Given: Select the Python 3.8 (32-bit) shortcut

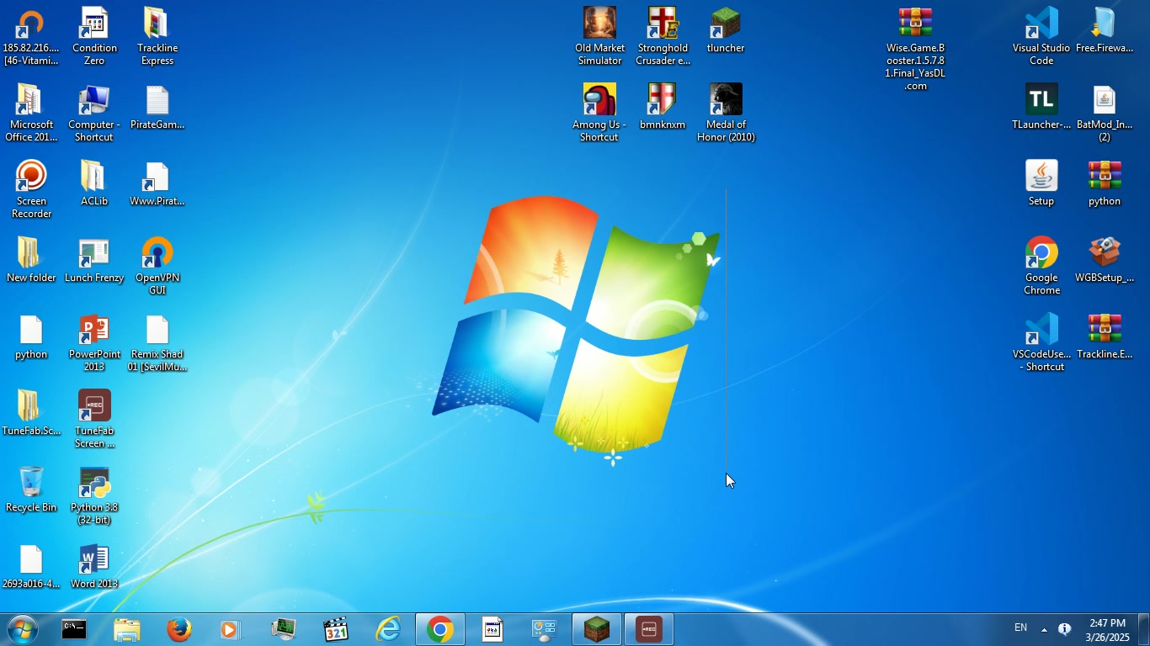Looking at the screenshot, I should coord(94,496).
